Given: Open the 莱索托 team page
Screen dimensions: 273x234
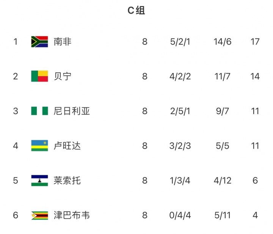Looking at the screenshot, I should 67,181.
